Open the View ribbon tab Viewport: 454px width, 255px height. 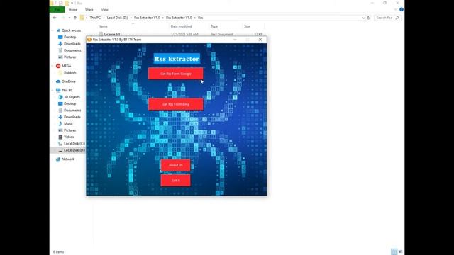click(104, 9)
